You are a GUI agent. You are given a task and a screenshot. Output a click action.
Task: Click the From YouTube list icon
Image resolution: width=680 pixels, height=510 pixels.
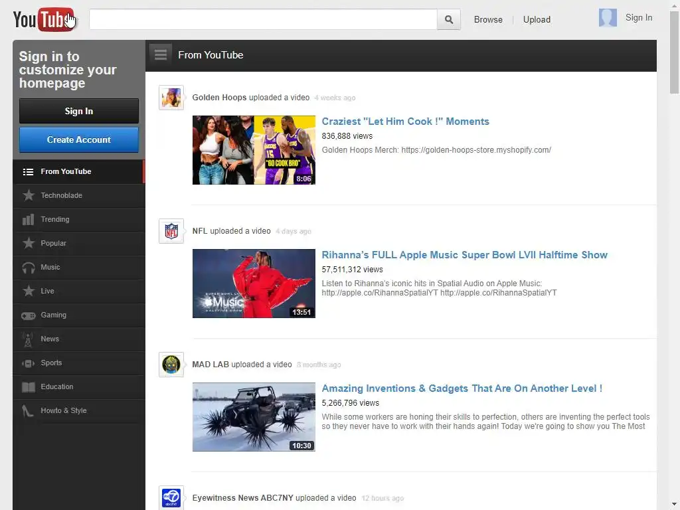click(x=28, y=172)
